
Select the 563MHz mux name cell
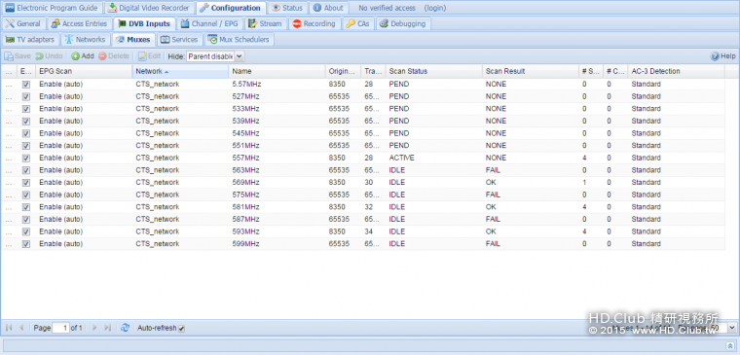[277, 170]
